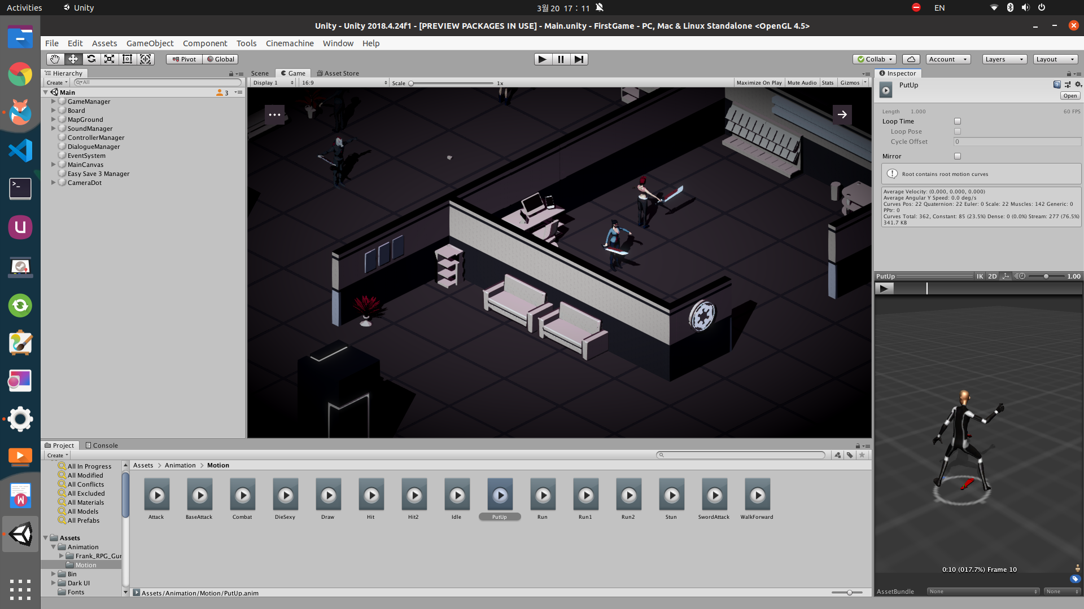
Task: Adjust the preview speed slider
Action: click(1046, 276)
